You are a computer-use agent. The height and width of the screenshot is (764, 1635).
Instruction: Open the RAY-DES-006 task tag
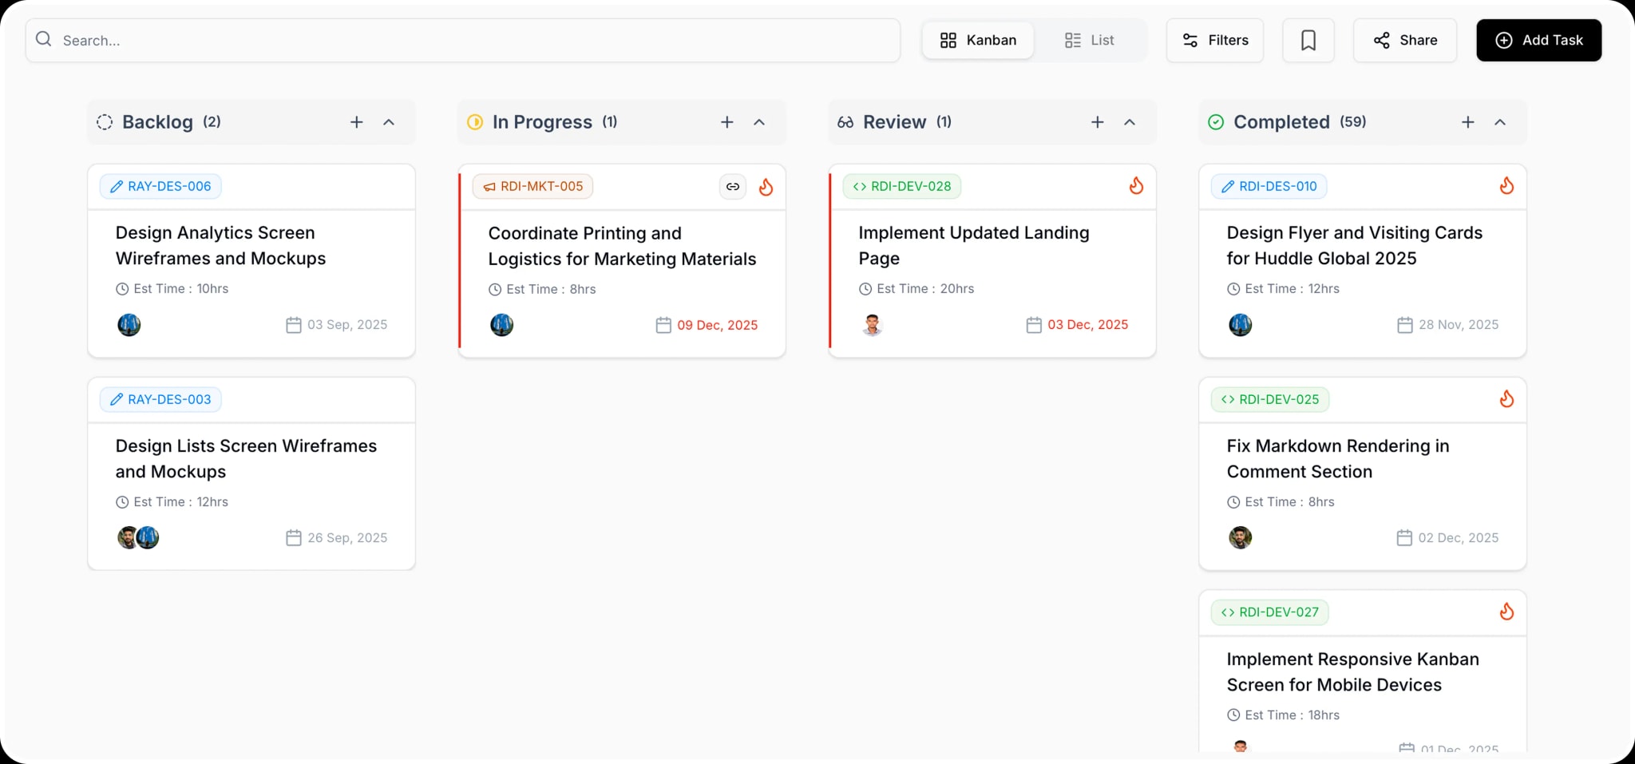pos(160,186)
